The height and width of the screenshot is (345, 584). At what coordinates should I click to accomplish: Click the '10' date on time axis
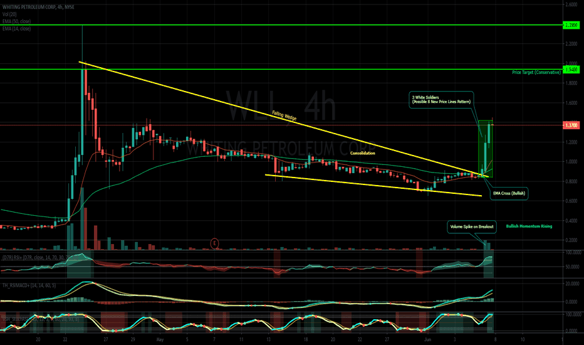(523, 339)
